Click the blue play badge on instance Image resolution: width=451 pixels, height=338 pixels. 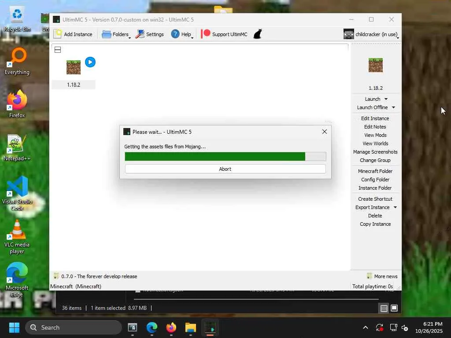pos(90,62)
